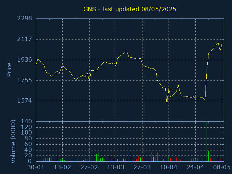Click the 'Volume (0000)' axis label

tap(13, 142)
